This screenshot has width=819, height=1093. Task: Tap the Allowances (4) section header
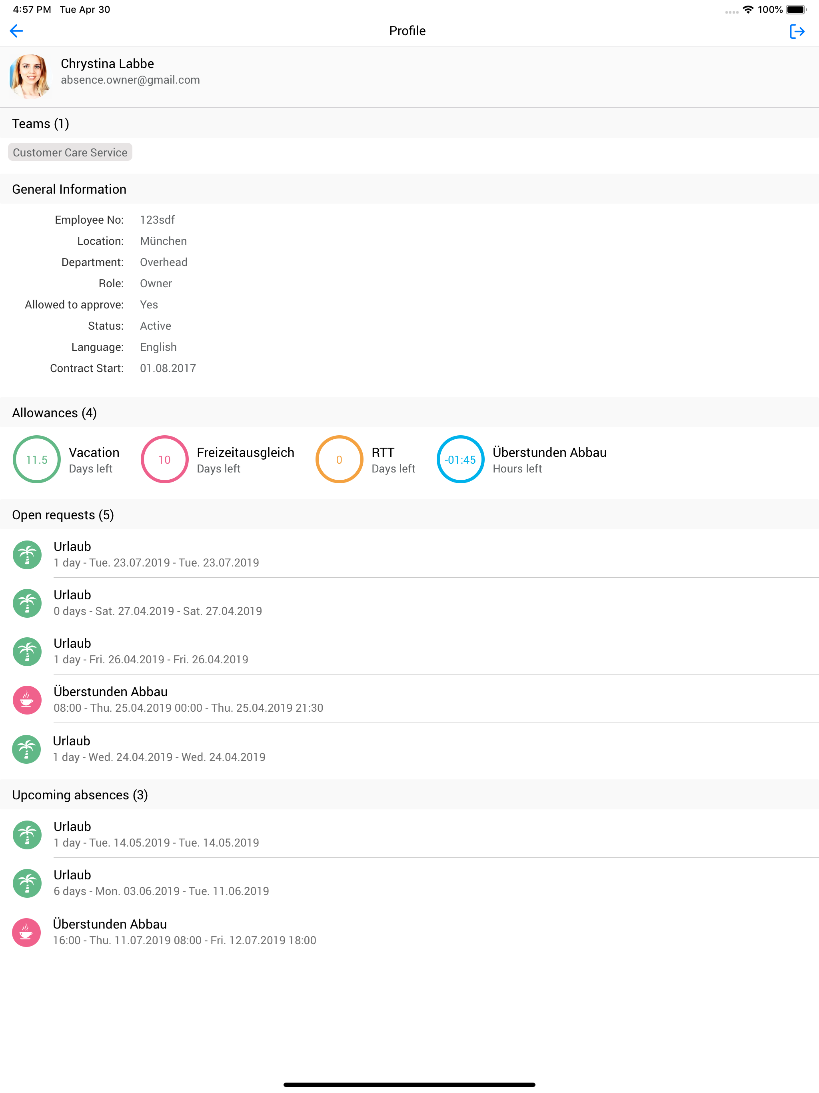pos(409,412)
